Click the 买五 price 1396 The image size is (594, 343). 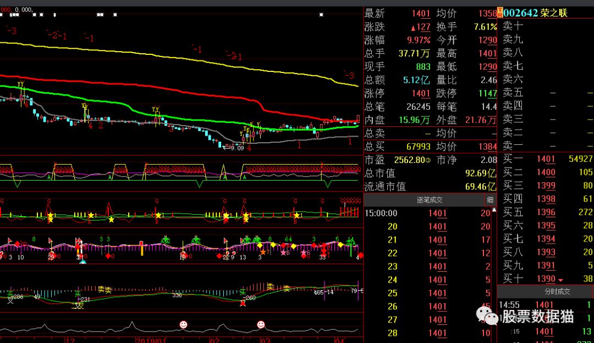coord(546,212)
